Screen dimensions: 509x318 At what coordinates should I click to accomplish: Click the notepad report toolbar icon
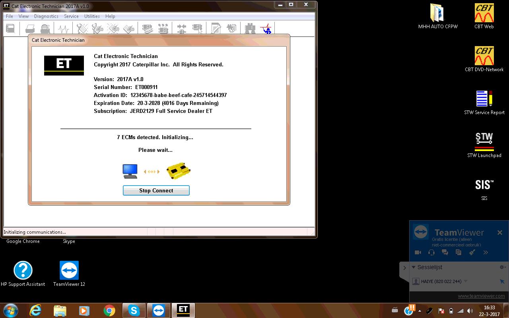(x=216, y=29)
